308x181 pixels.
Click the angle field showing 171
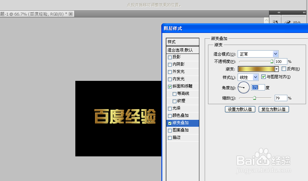pyautogui.click(x=258, y=88)
